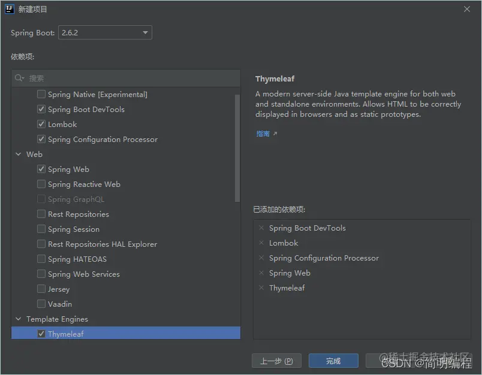Click the IntelliJ IDEA logo icon

[10, 9]
